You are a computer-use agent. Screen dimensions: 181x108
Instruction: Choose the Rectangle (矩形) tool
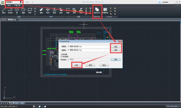tap(30, 11)
